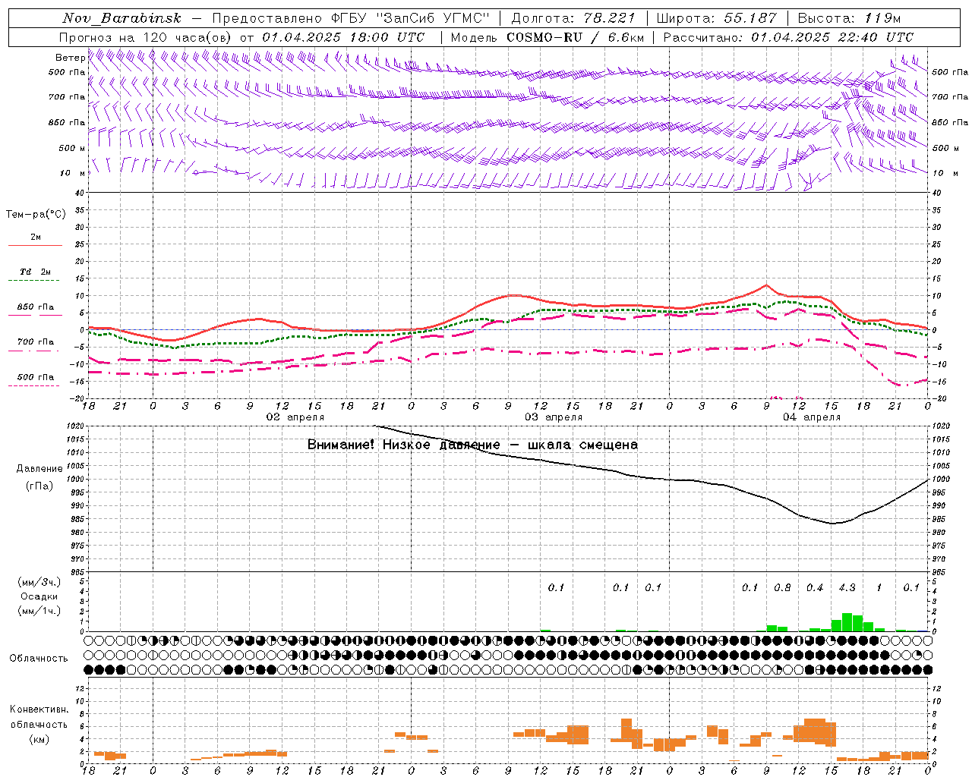Click the Рассчитано: 01.04.2025 22:40 UTC timestamp

coord(788,37)
